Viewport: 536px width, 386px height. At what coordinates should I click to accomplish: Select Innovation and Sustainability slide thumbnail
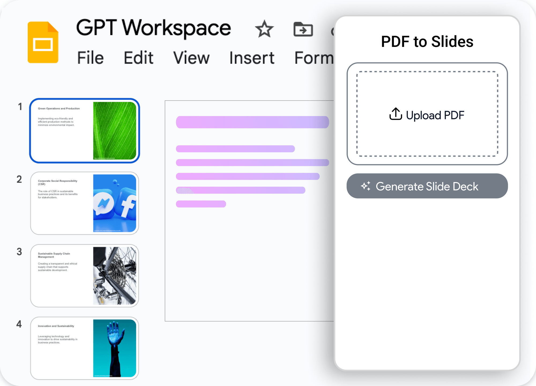(x=85, y=348)
